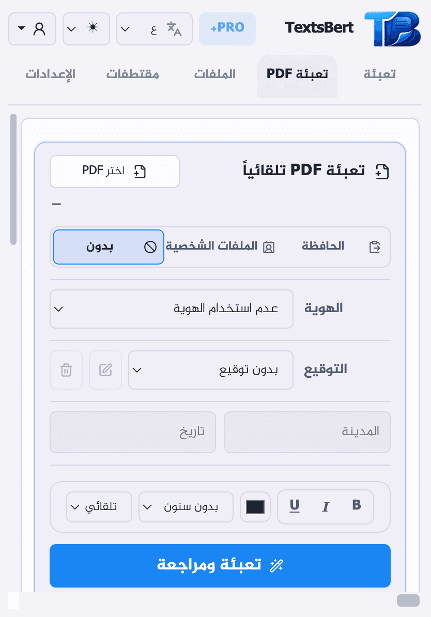Delete the signature using the trash icon

tap(66, 370)
